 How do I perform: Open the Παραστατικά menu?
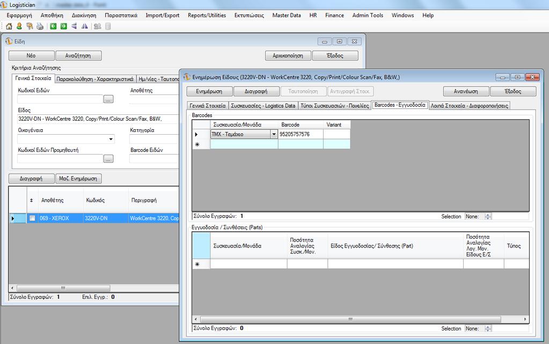[x=121, y=16]
